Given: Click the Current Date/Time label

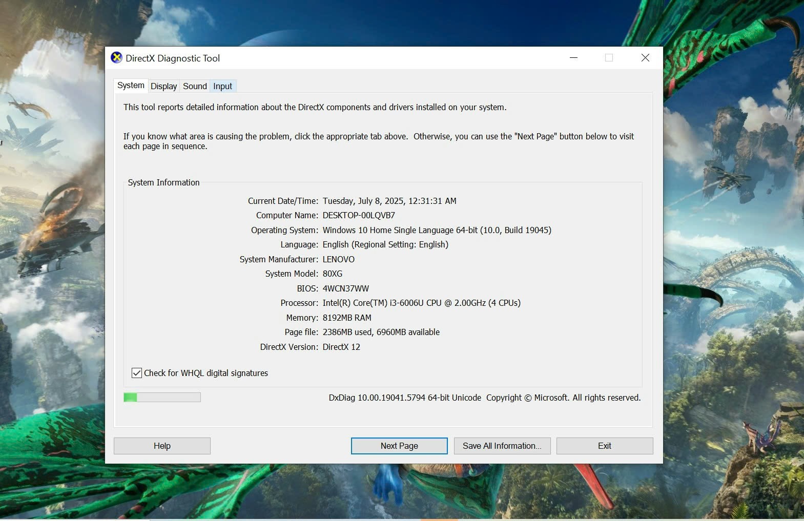Looking at the screenshot, I should coord(283,201).
